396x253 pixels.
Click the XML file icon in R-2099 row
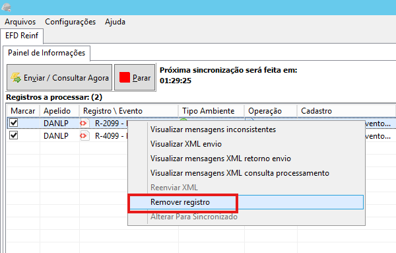[84, 123]
